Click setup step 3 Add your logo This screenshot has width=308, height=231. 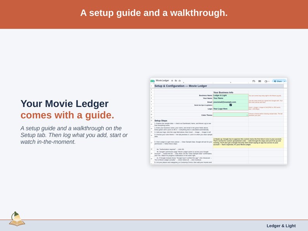coord(183,132)
